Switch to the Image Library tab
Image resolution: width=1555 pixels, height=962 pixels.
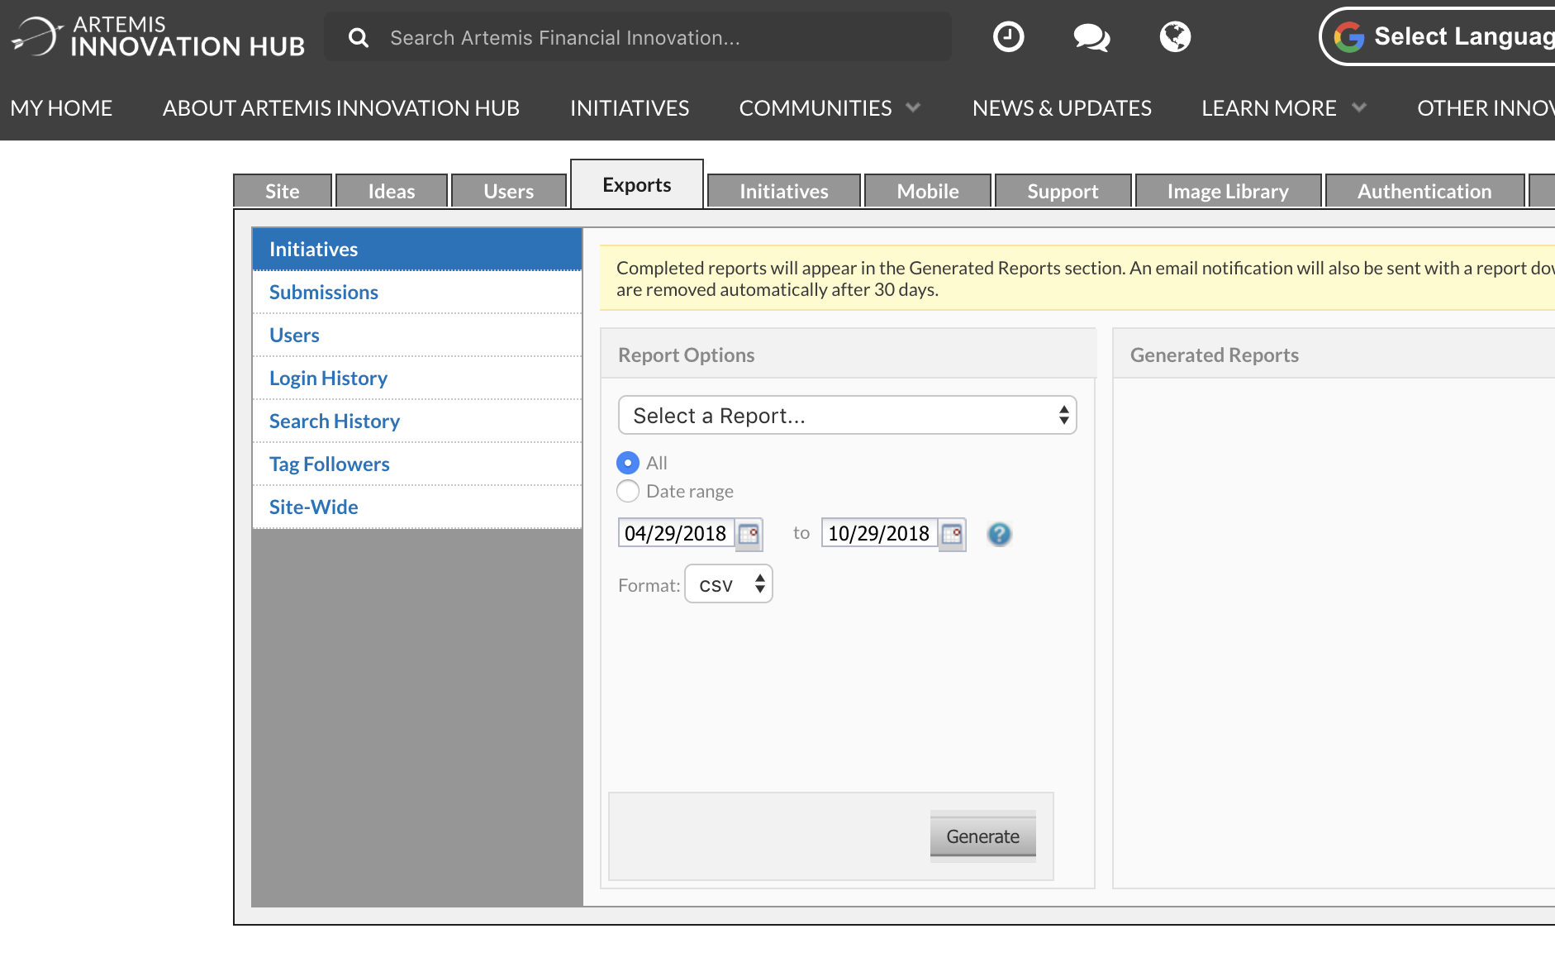1229,191
